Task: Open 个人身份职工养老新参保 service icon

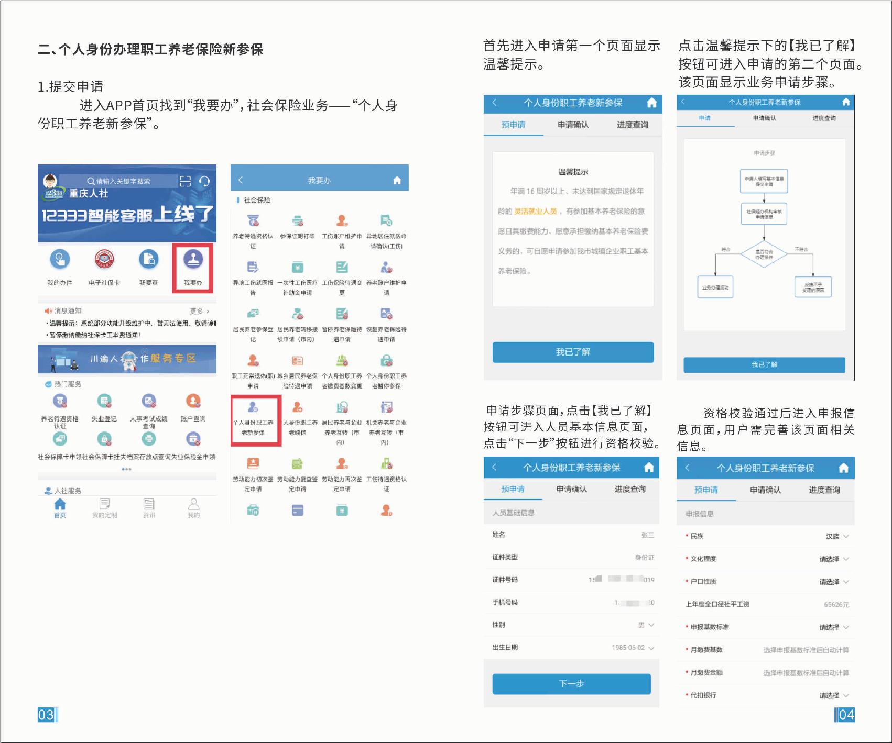Action: (253, 407)
